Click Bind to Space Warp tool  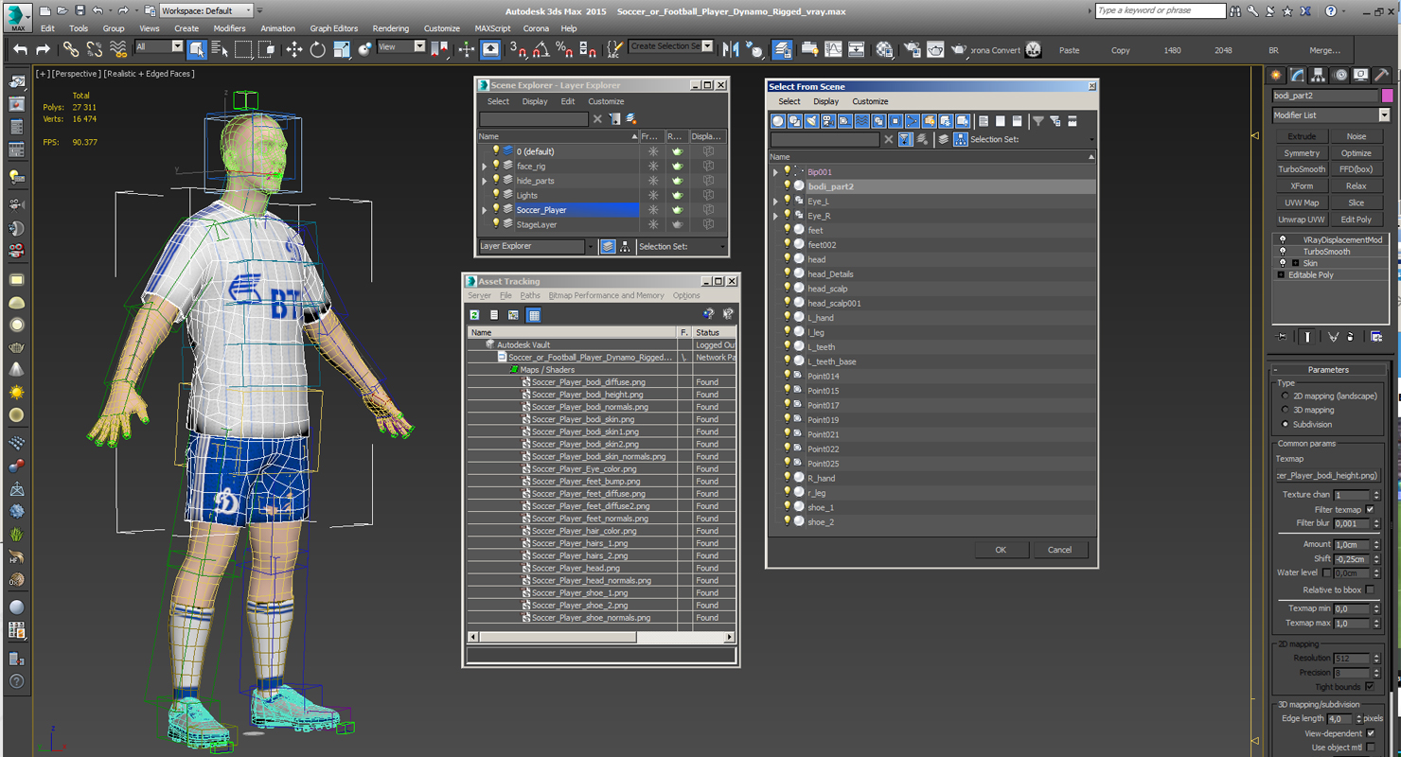118,49
